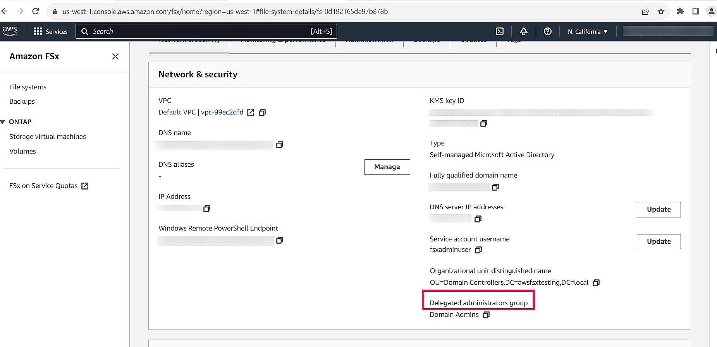Image resolution: width=717 pixels, height=347 pixels.
Task: Click Update for service account username
Action: [x=659, y=241]
